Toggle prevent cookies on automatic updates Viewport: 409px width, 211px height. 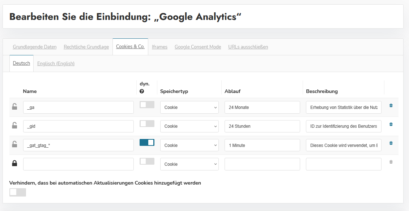18,192
